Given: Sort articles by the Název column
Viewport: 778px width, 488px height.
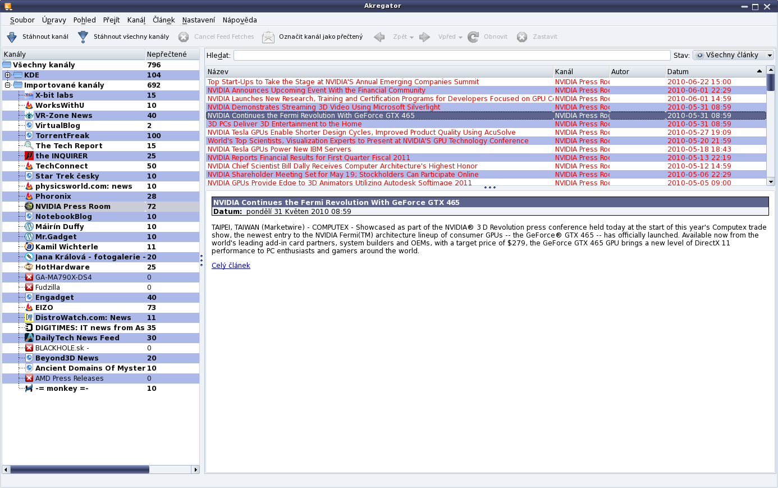Looking at the screenshot, I should click(379, 72).
